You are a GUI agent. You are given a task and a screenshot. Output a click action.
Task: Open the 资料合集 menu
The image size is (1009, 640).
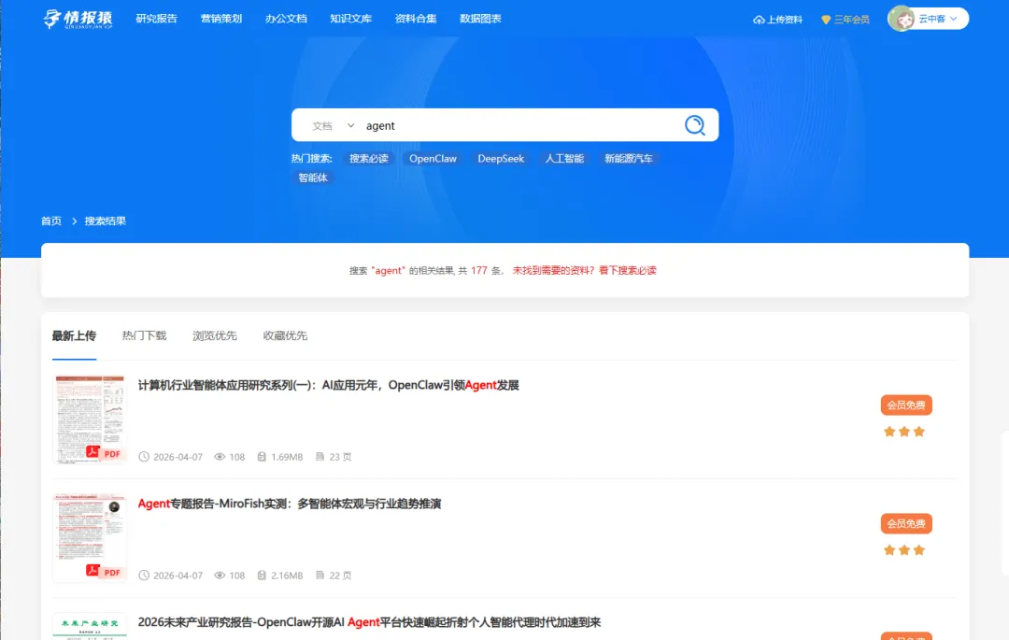click(416, 19)
